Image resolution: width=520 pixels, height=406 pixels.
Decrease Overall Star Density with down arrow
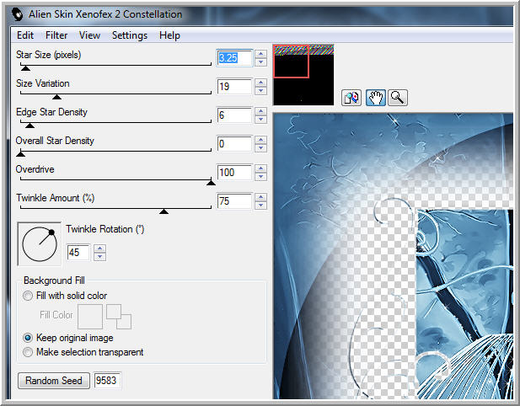tap(261, 147)
